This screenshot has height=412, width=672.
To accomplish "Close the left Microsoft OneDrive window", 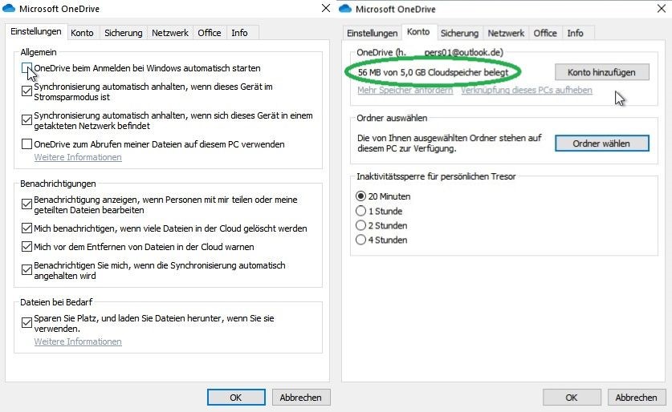I will [x=326, y=8].
